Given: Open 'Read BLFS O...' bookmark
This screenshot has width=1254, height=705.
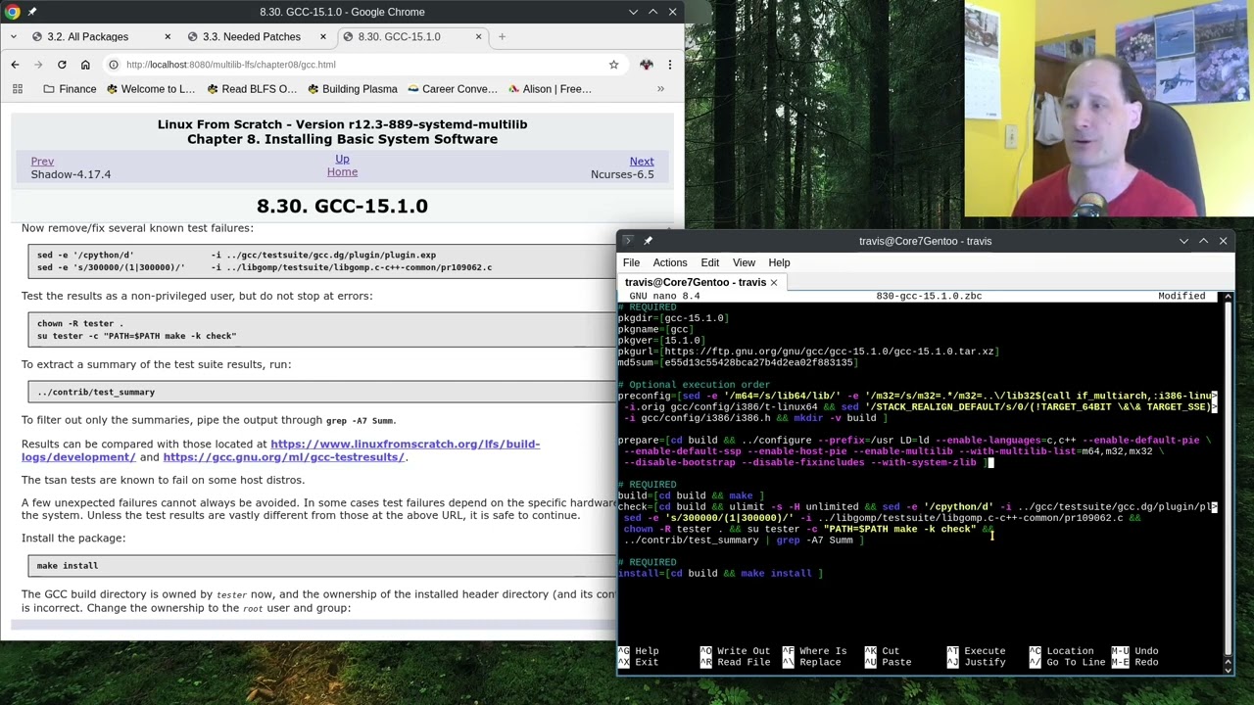Looking at the screenshot, I should point(251,89).
